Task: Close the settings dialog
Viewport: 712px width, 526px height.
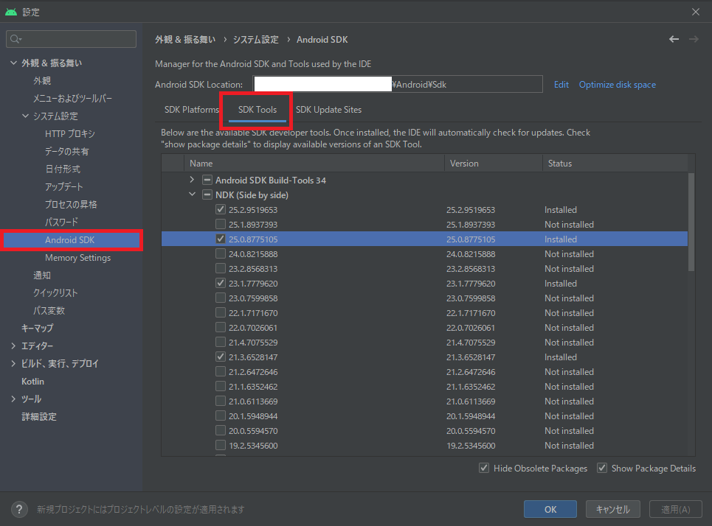Action: coord(696,12)
